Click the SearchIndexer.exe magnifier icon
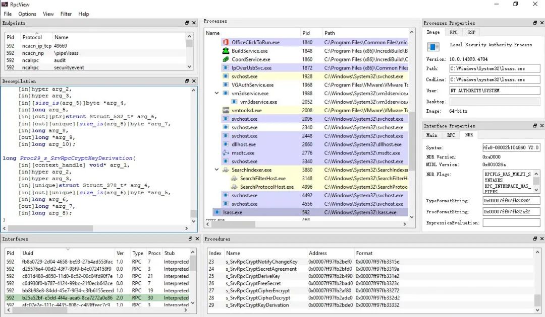This screenshot has width=545, height=317. [x=226, y=170]
